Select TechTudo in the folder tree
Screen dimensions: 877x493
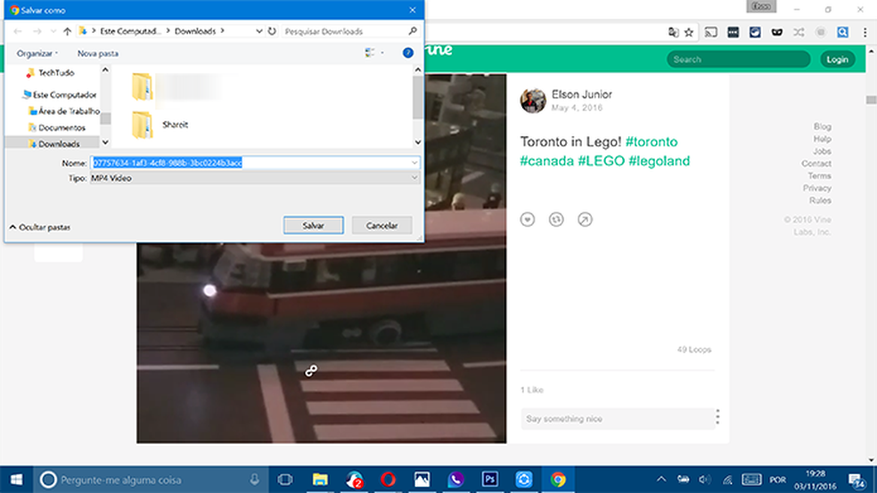pos(56,73)
